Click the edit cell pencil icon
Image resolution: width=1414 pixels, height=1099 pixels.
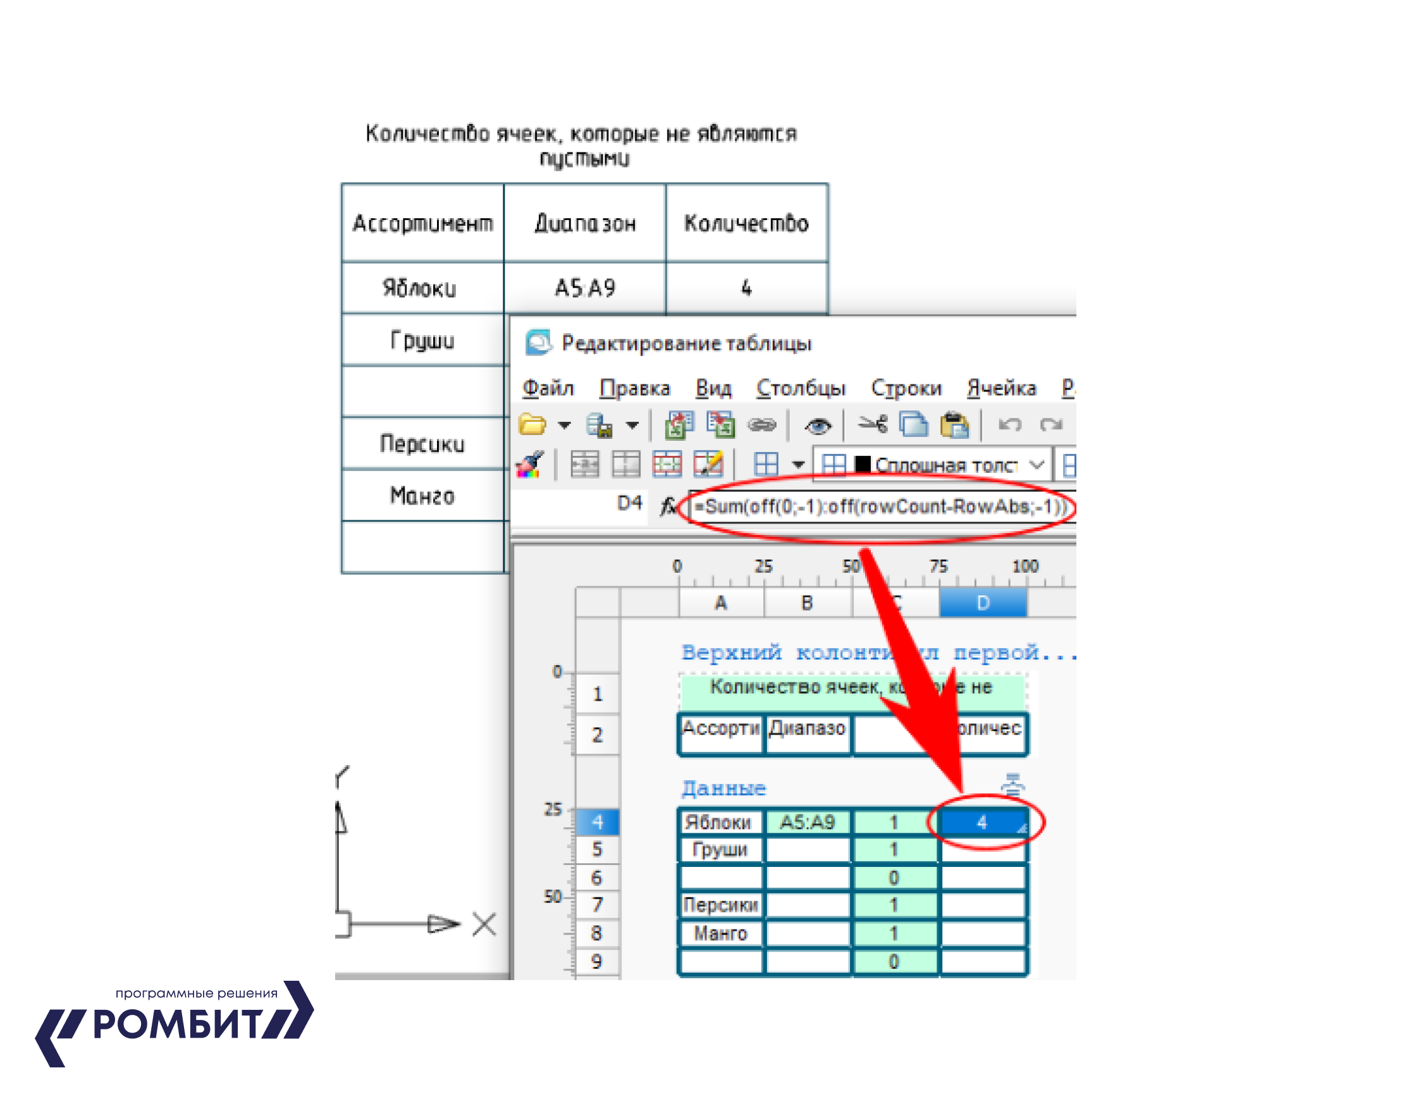[708, 465]
